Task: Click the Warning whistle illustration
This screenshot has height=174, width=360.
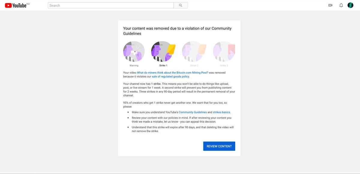Action: click(134, 52)
